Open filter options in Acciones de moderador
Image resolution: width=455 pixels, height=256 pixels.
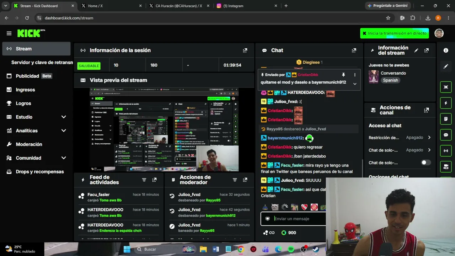pyautogui.click(x=235, y=180)
